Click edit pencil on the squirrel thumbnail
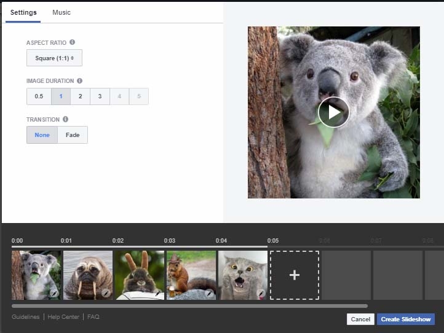 tap(209, 294)
